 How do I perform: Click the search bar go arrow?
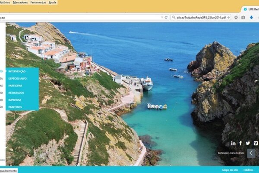[229, 17]
